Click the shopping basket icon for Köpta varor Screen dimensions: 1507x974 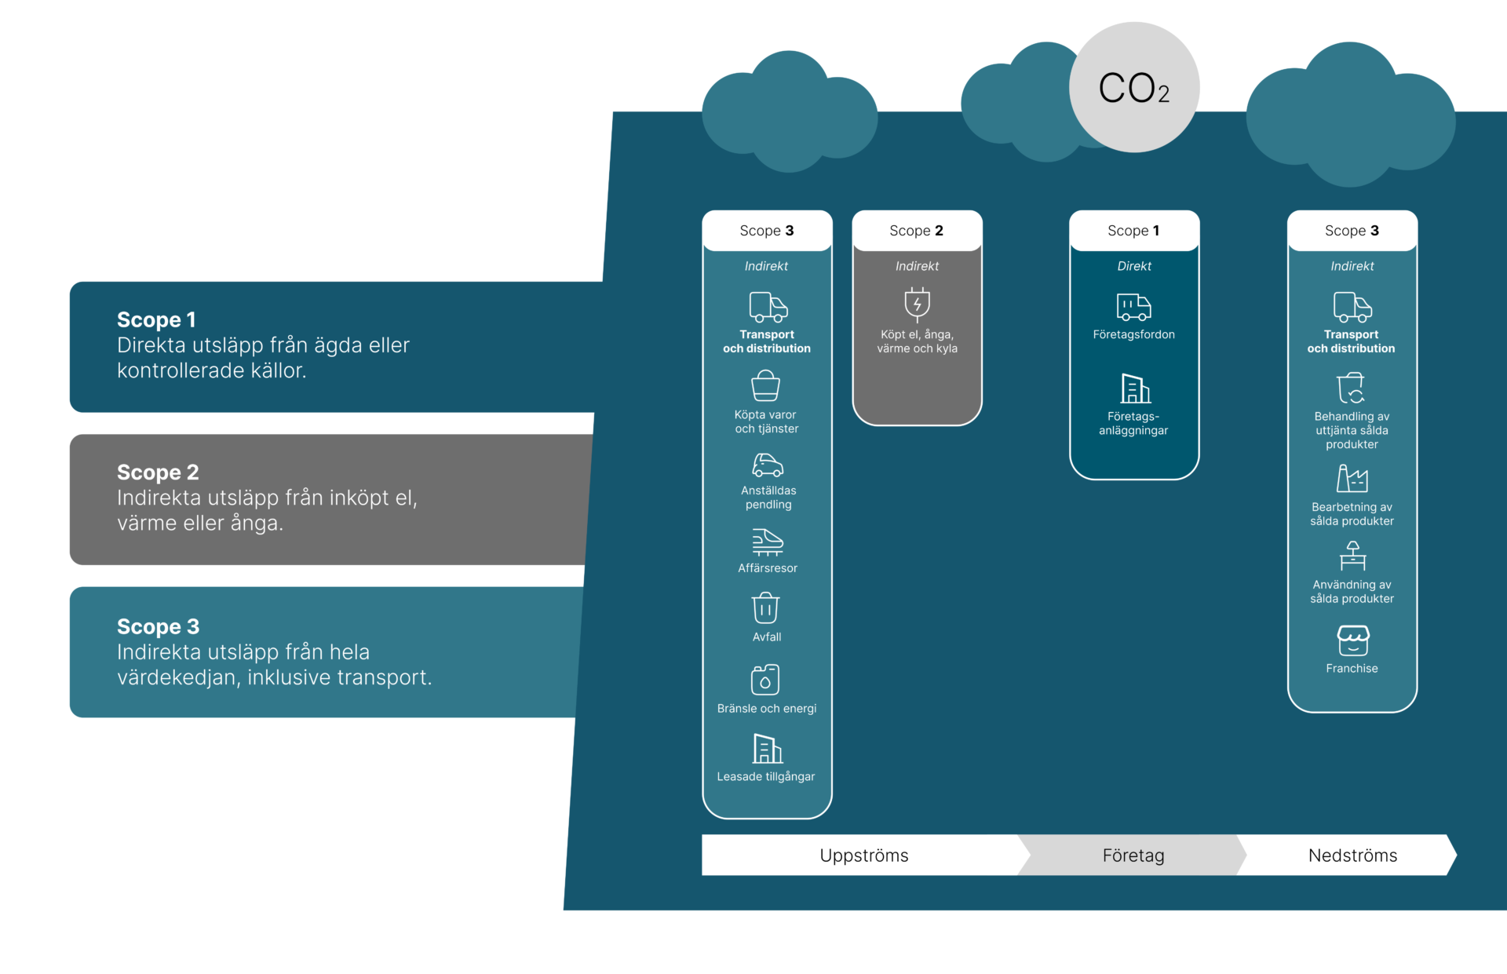pos(765,386)
